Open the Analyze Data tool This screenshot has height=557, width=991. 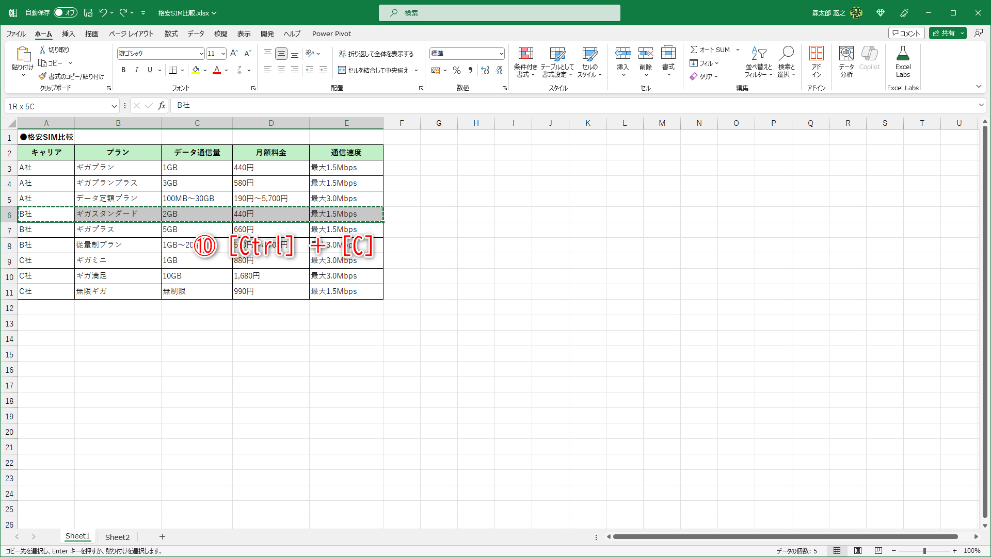tap(846, 54)
